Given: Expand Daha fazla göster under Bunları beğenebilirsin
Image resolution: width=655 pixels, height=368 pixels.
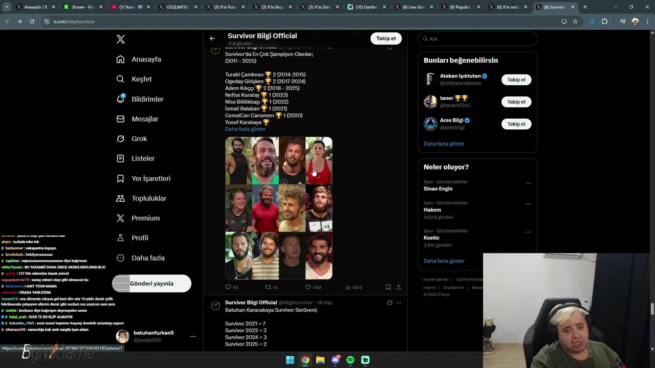Looking at the screenshot, I should 444,144.
